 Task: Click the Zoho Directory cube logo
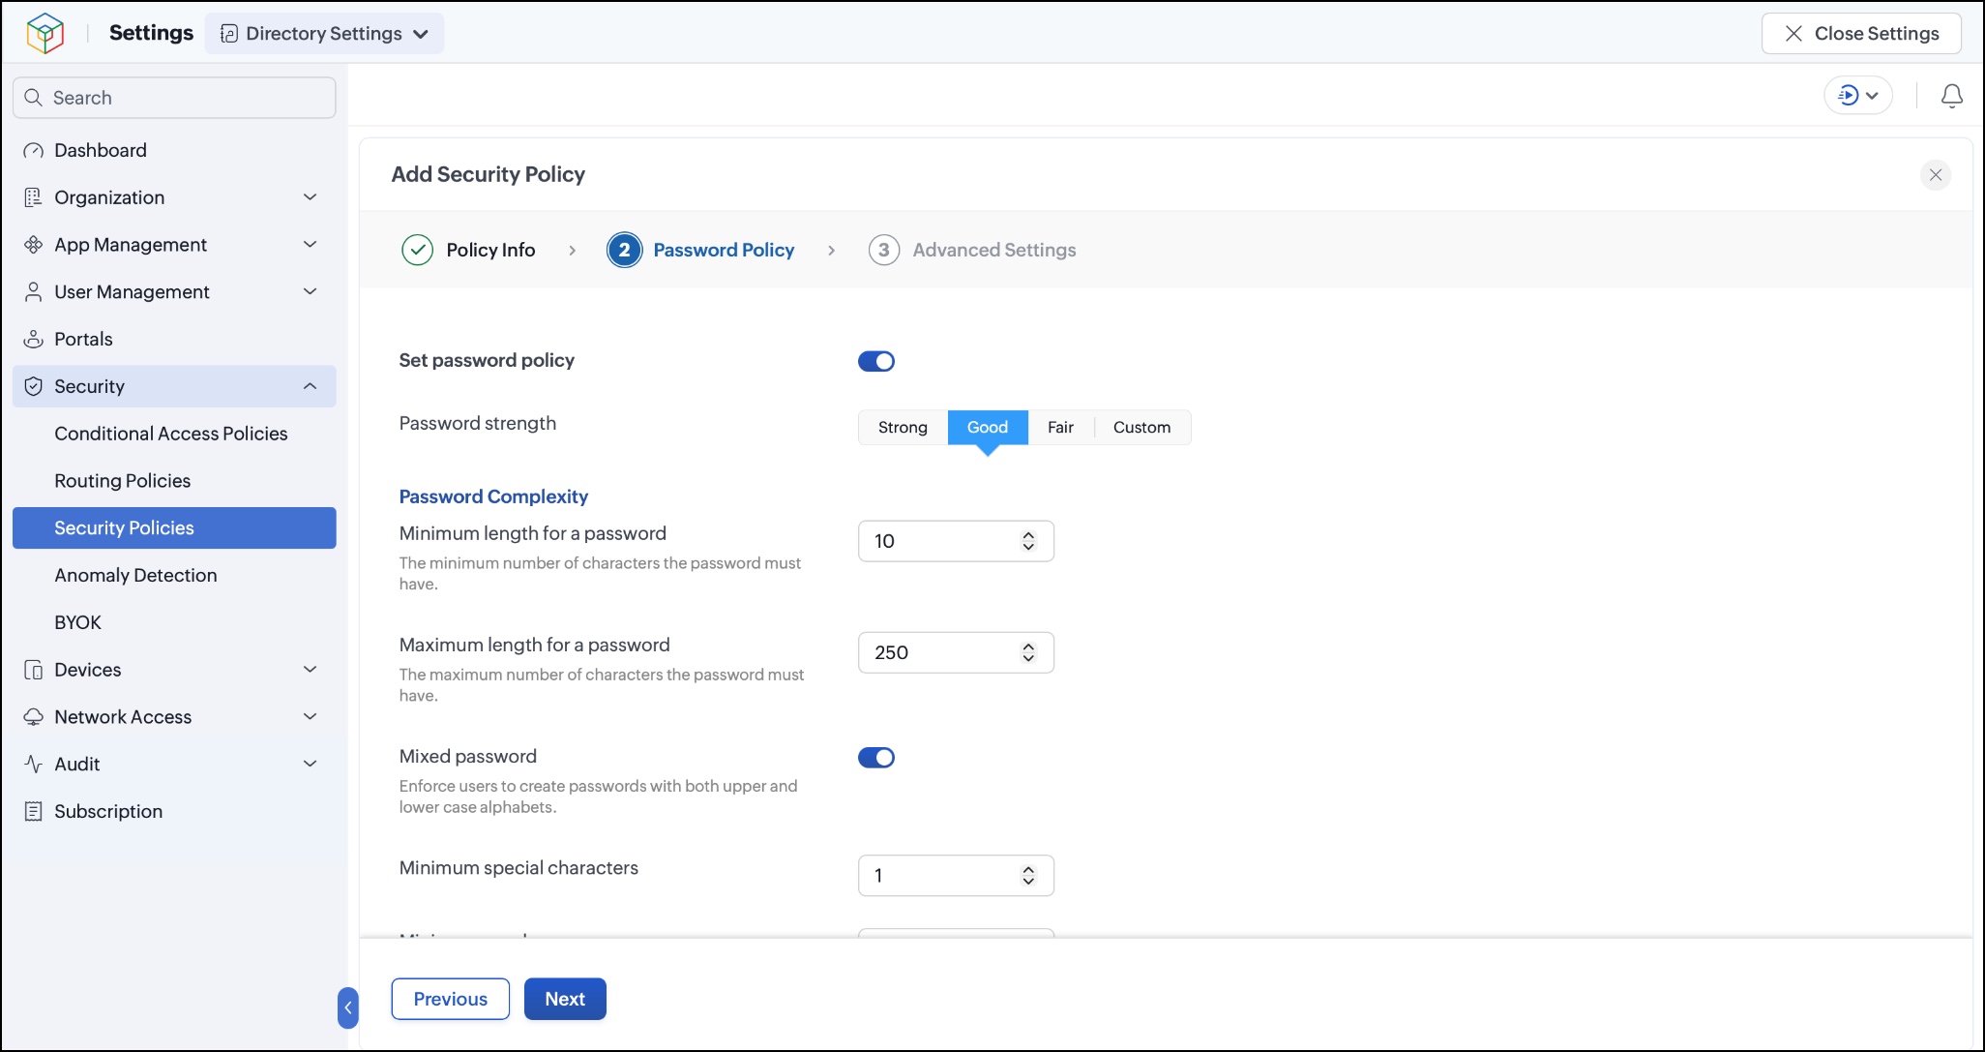pos(45,33)
